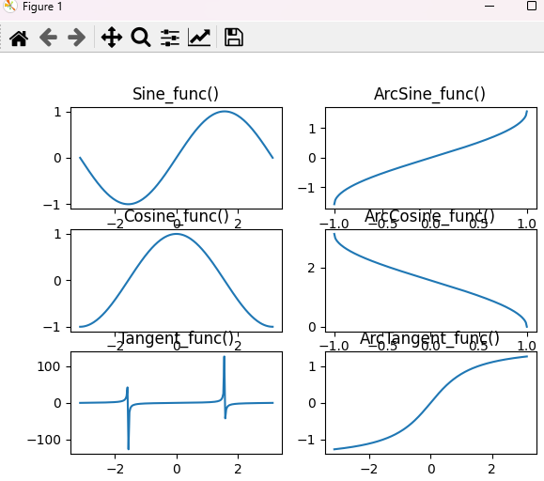Reset the view with the Home icon
The height and width of the screenshot is (481, 544).
tap(19, 38)
